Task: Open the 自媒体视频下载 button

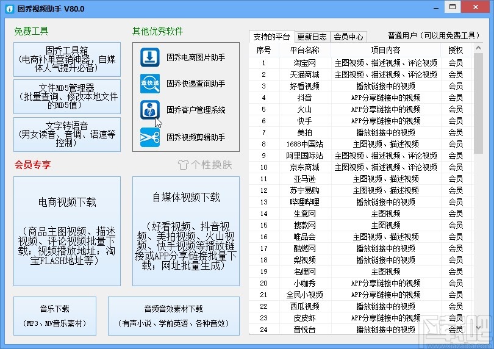Action: (x=186, y=231)
